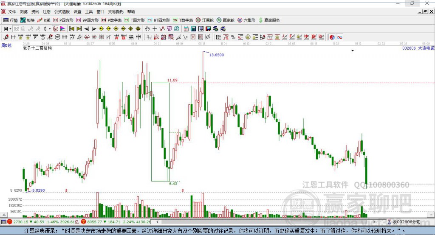Click status bar grid icon at bottom-left
The image size is (435, 235).
tap(3, 222)
